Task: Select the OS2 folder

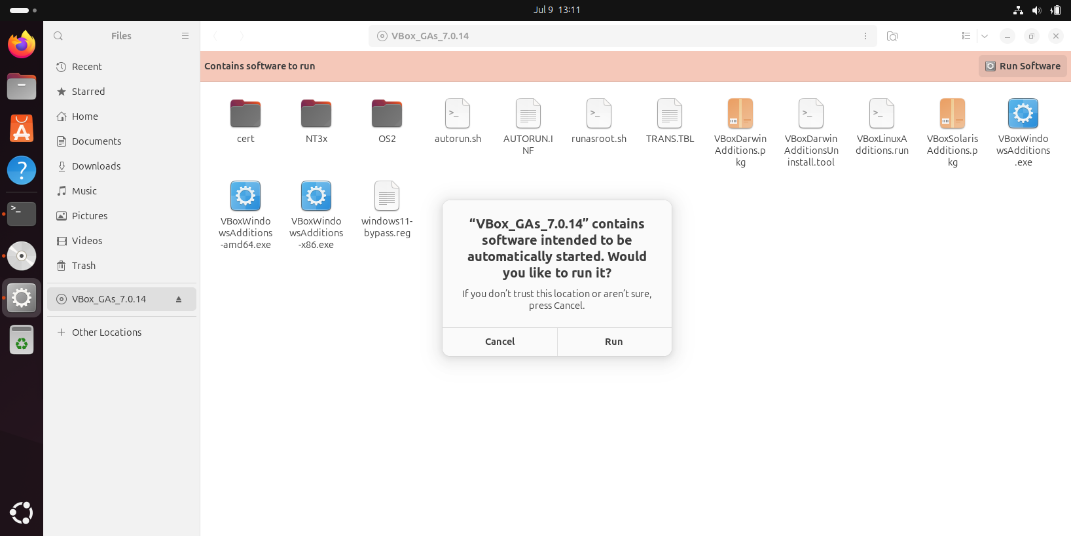Action: pyautogui.click(x=387, y=121)
